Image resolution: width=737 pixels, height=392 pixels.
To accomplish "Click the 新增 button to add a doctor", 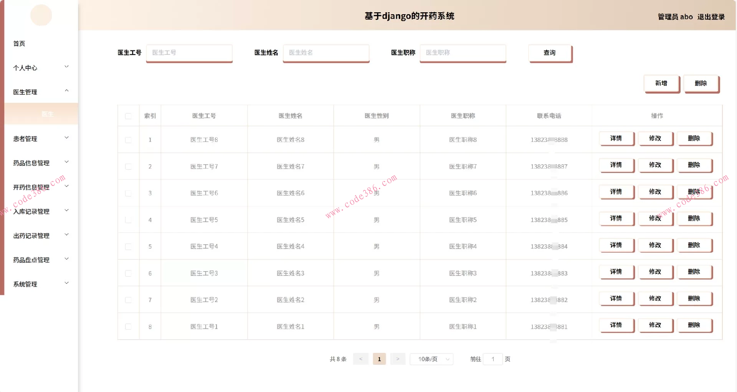I will pos(661,83).
